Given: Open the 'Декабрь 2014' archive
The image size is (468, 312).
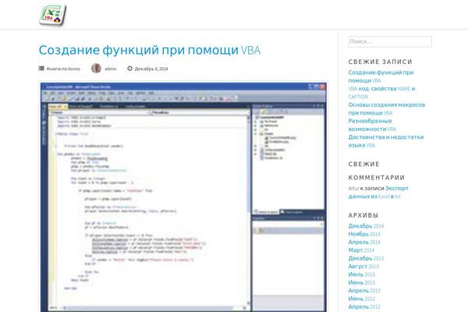Looking at the screenshot, I should [x=366, y=226].
